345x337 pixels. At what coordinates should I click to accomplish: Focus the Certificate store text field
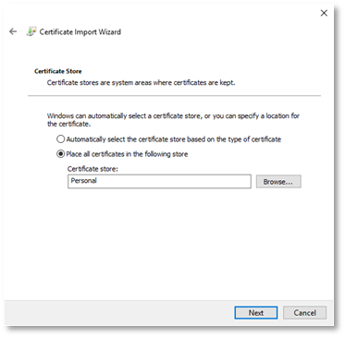[159, 182]
